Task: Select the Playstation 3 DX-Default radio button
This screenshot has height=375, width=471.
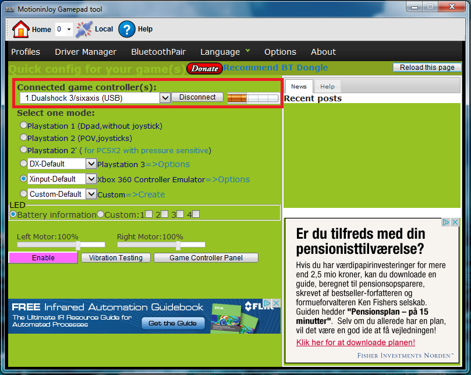Action: (x=23, y=164)
